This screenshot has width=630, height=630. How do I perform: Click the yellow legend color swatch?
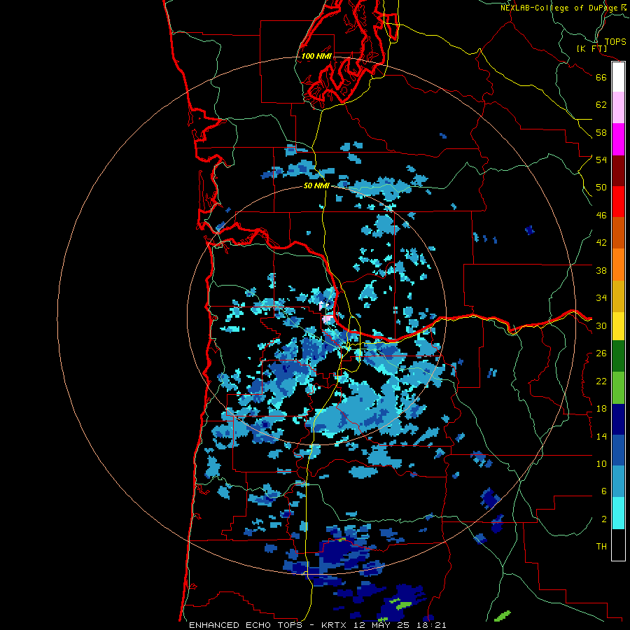618,325
